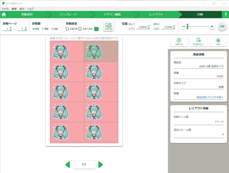Export using the PDF書き出し button
The width and height of the screenshot is (229, 173).
(x=198, y=42)
